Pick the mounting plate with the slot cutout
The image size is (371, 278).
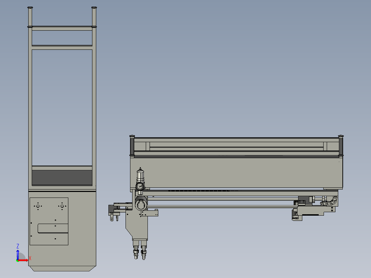[x=49, y=221]
